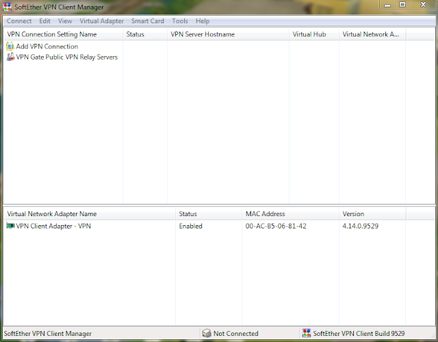438x342 pixels.
Task: Click the SoftEther build icon in status bar
Action: pyautogui.click(x=306, y=333)
